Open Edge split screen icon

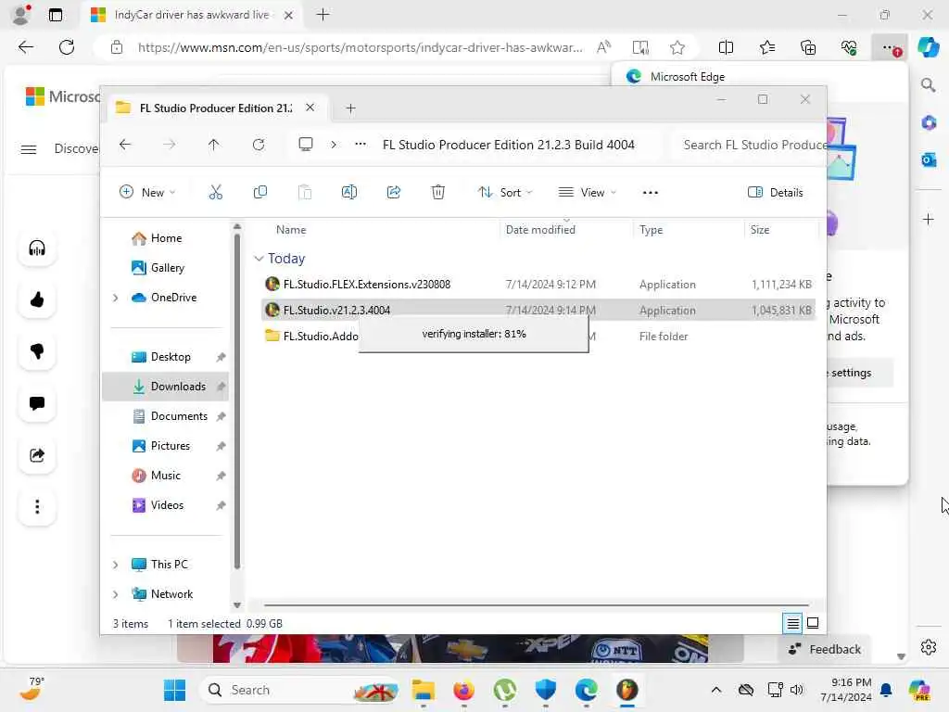[x=726, y=47]
